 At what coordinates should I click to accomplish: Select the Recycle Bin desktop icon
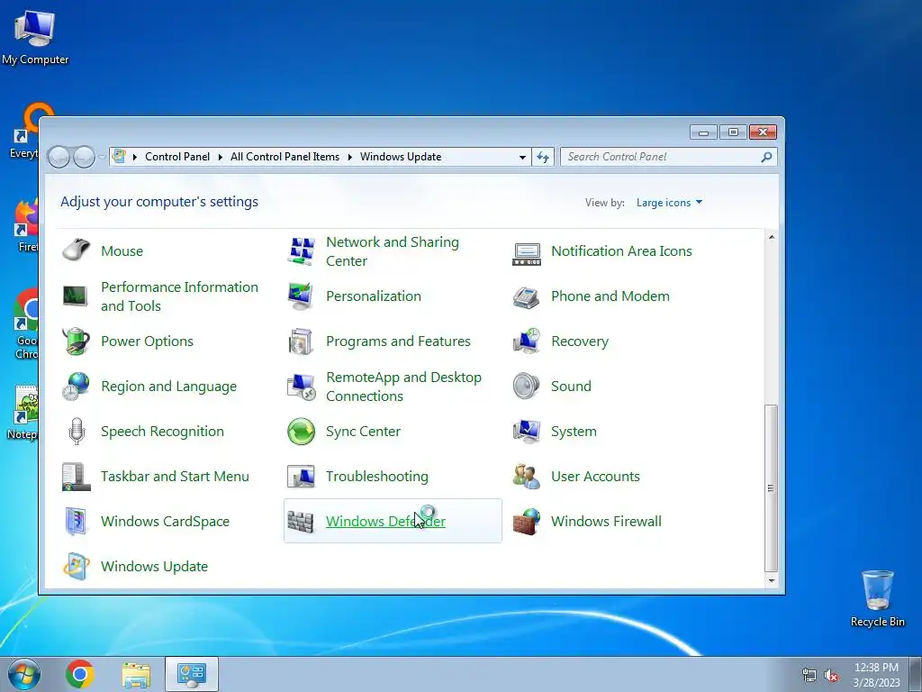[x=877, y=598]
